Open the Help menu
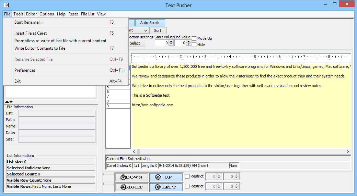357x196 pixels. pos(61,14)
